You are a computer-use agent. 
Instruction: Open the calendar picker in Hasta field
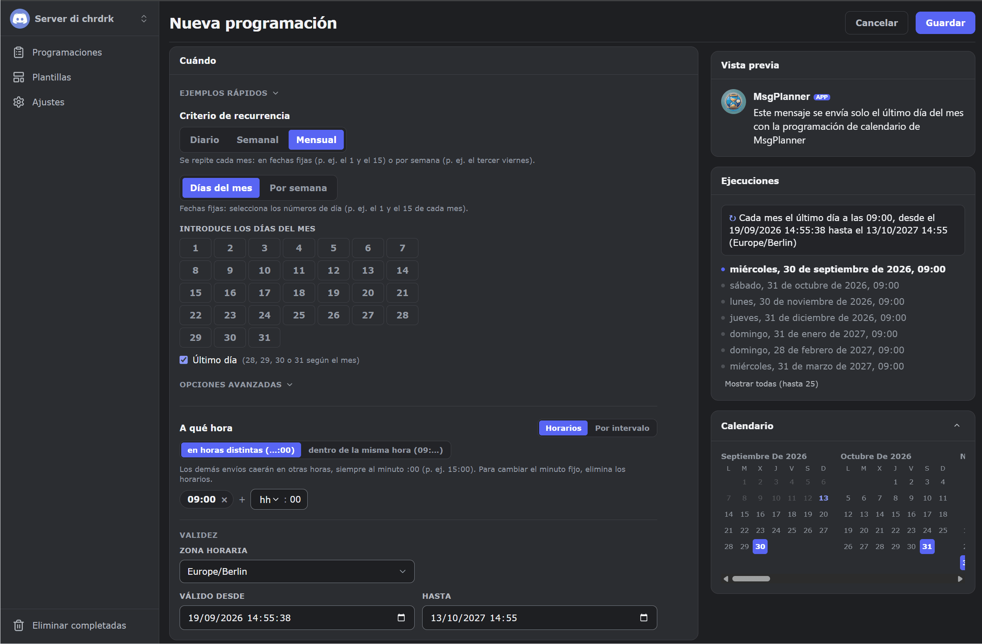[644, 617]
